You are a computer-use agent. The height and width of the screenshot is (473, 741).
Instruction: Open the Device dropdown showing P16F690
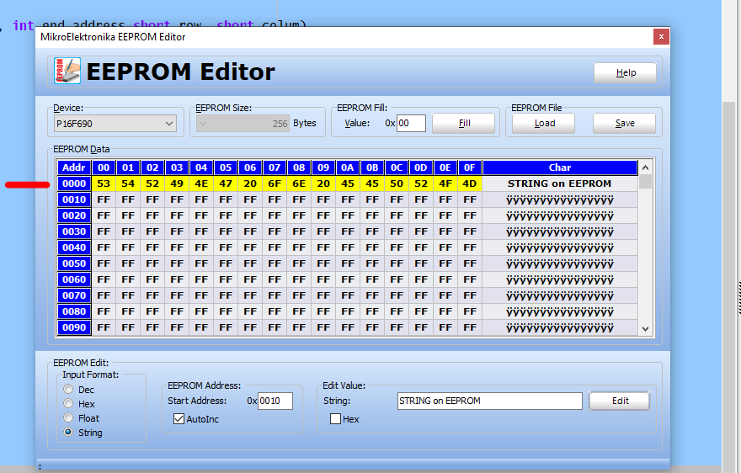pos(115,124)
